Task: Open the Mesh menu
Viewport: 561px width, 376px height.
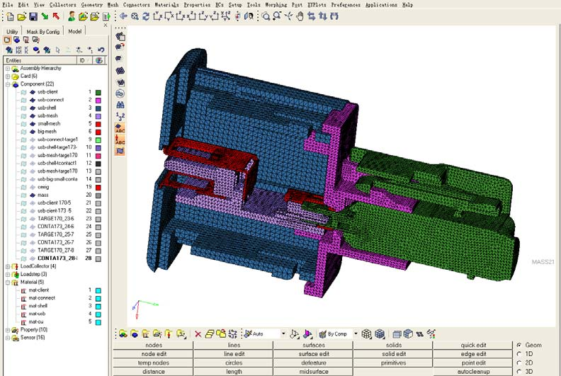Action: (x=113, y=5)
